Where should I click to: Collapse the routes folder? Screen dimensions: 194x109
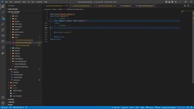pos(15,69)
